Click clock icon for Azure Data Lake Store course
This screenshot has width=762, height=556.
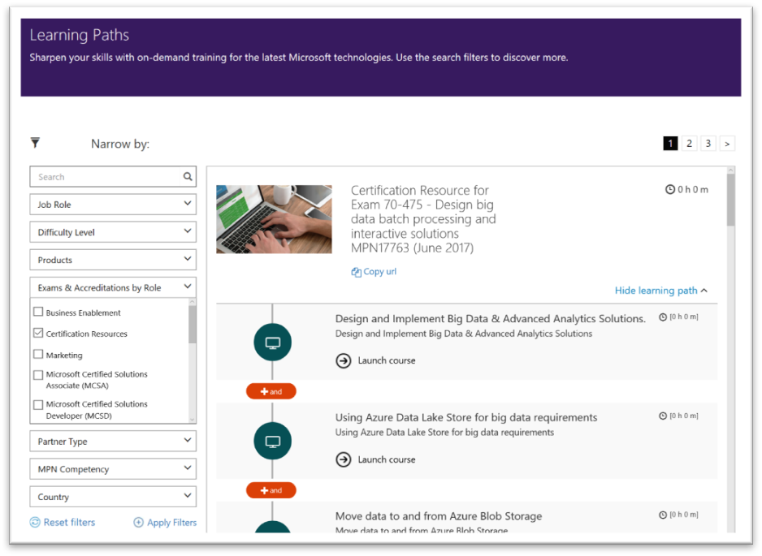663,416
